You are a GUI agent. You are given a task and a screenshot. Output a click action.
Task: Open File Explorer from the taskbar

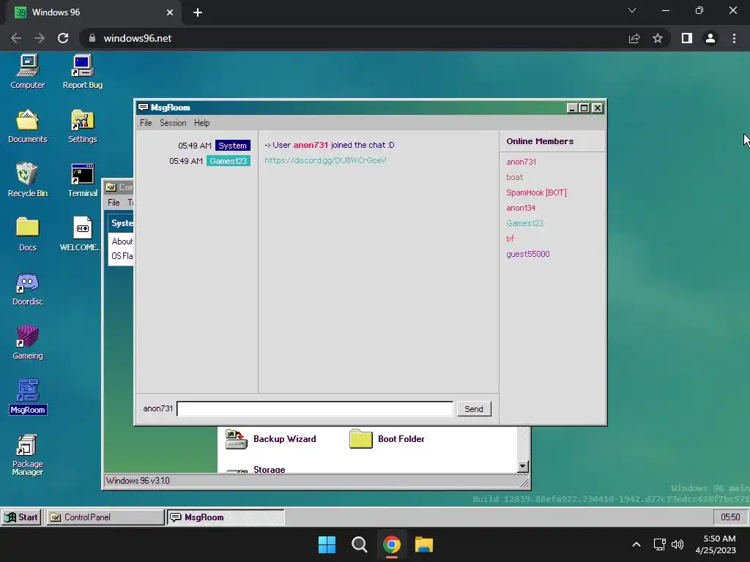424,544
